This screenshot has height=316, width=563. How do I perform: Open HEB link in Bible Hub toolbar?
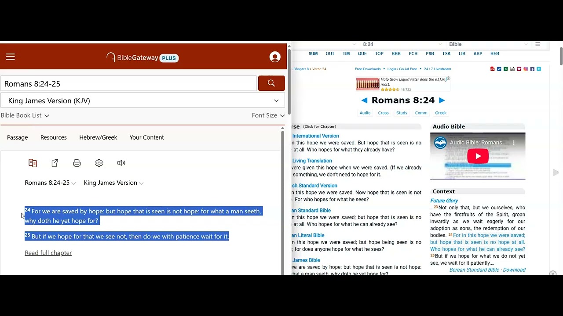(495, 54)
